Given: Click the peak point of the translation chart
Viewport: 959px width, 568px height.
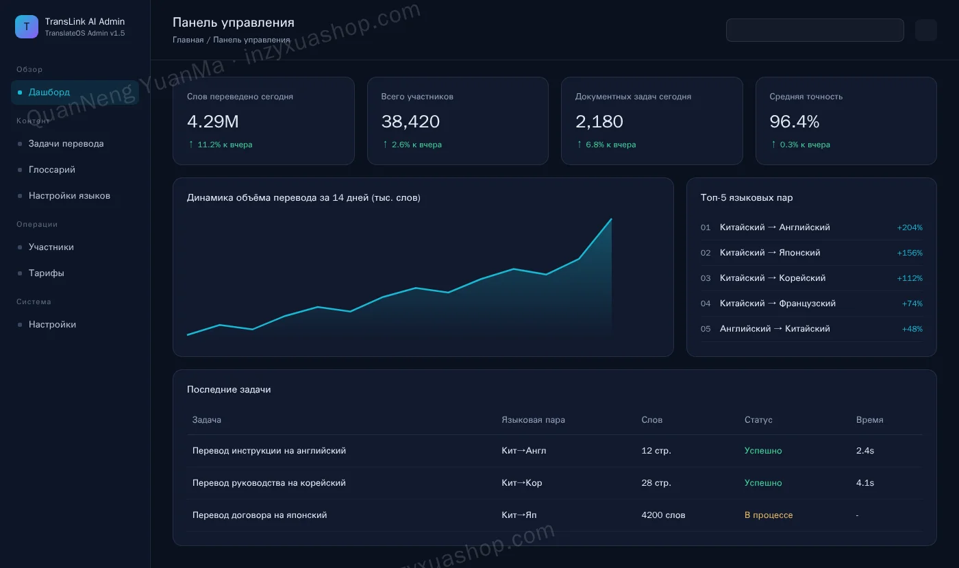Looking at the screenshot, I should coord(611,219).
